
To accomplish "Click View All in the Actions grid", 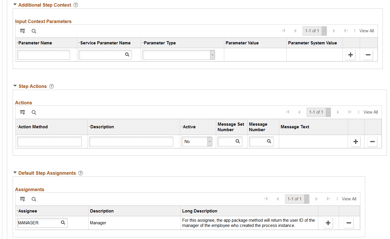I will pos(370,112).
